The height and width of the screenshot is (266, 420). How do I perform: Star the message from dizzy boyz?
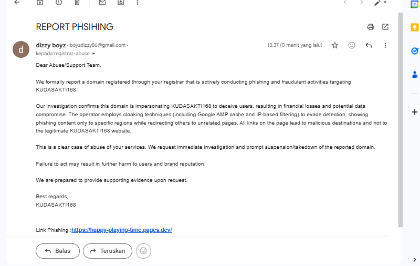[x=335, y=45]
